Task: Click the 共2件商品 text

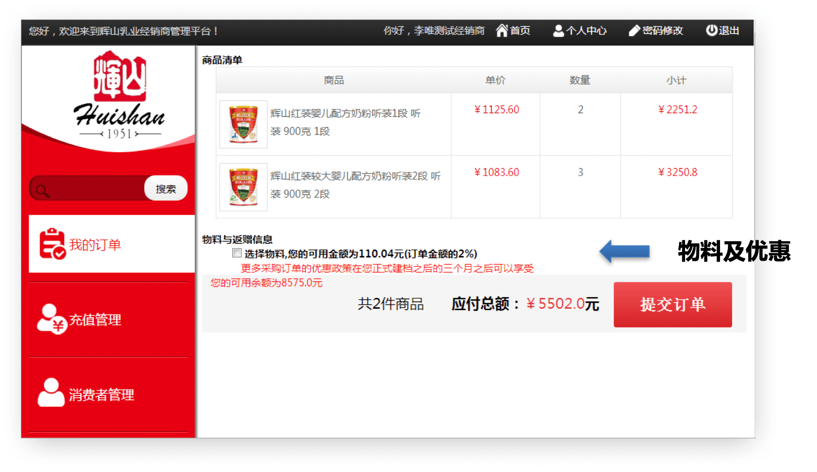Action: pyautogui.click(x=391, y=304)
